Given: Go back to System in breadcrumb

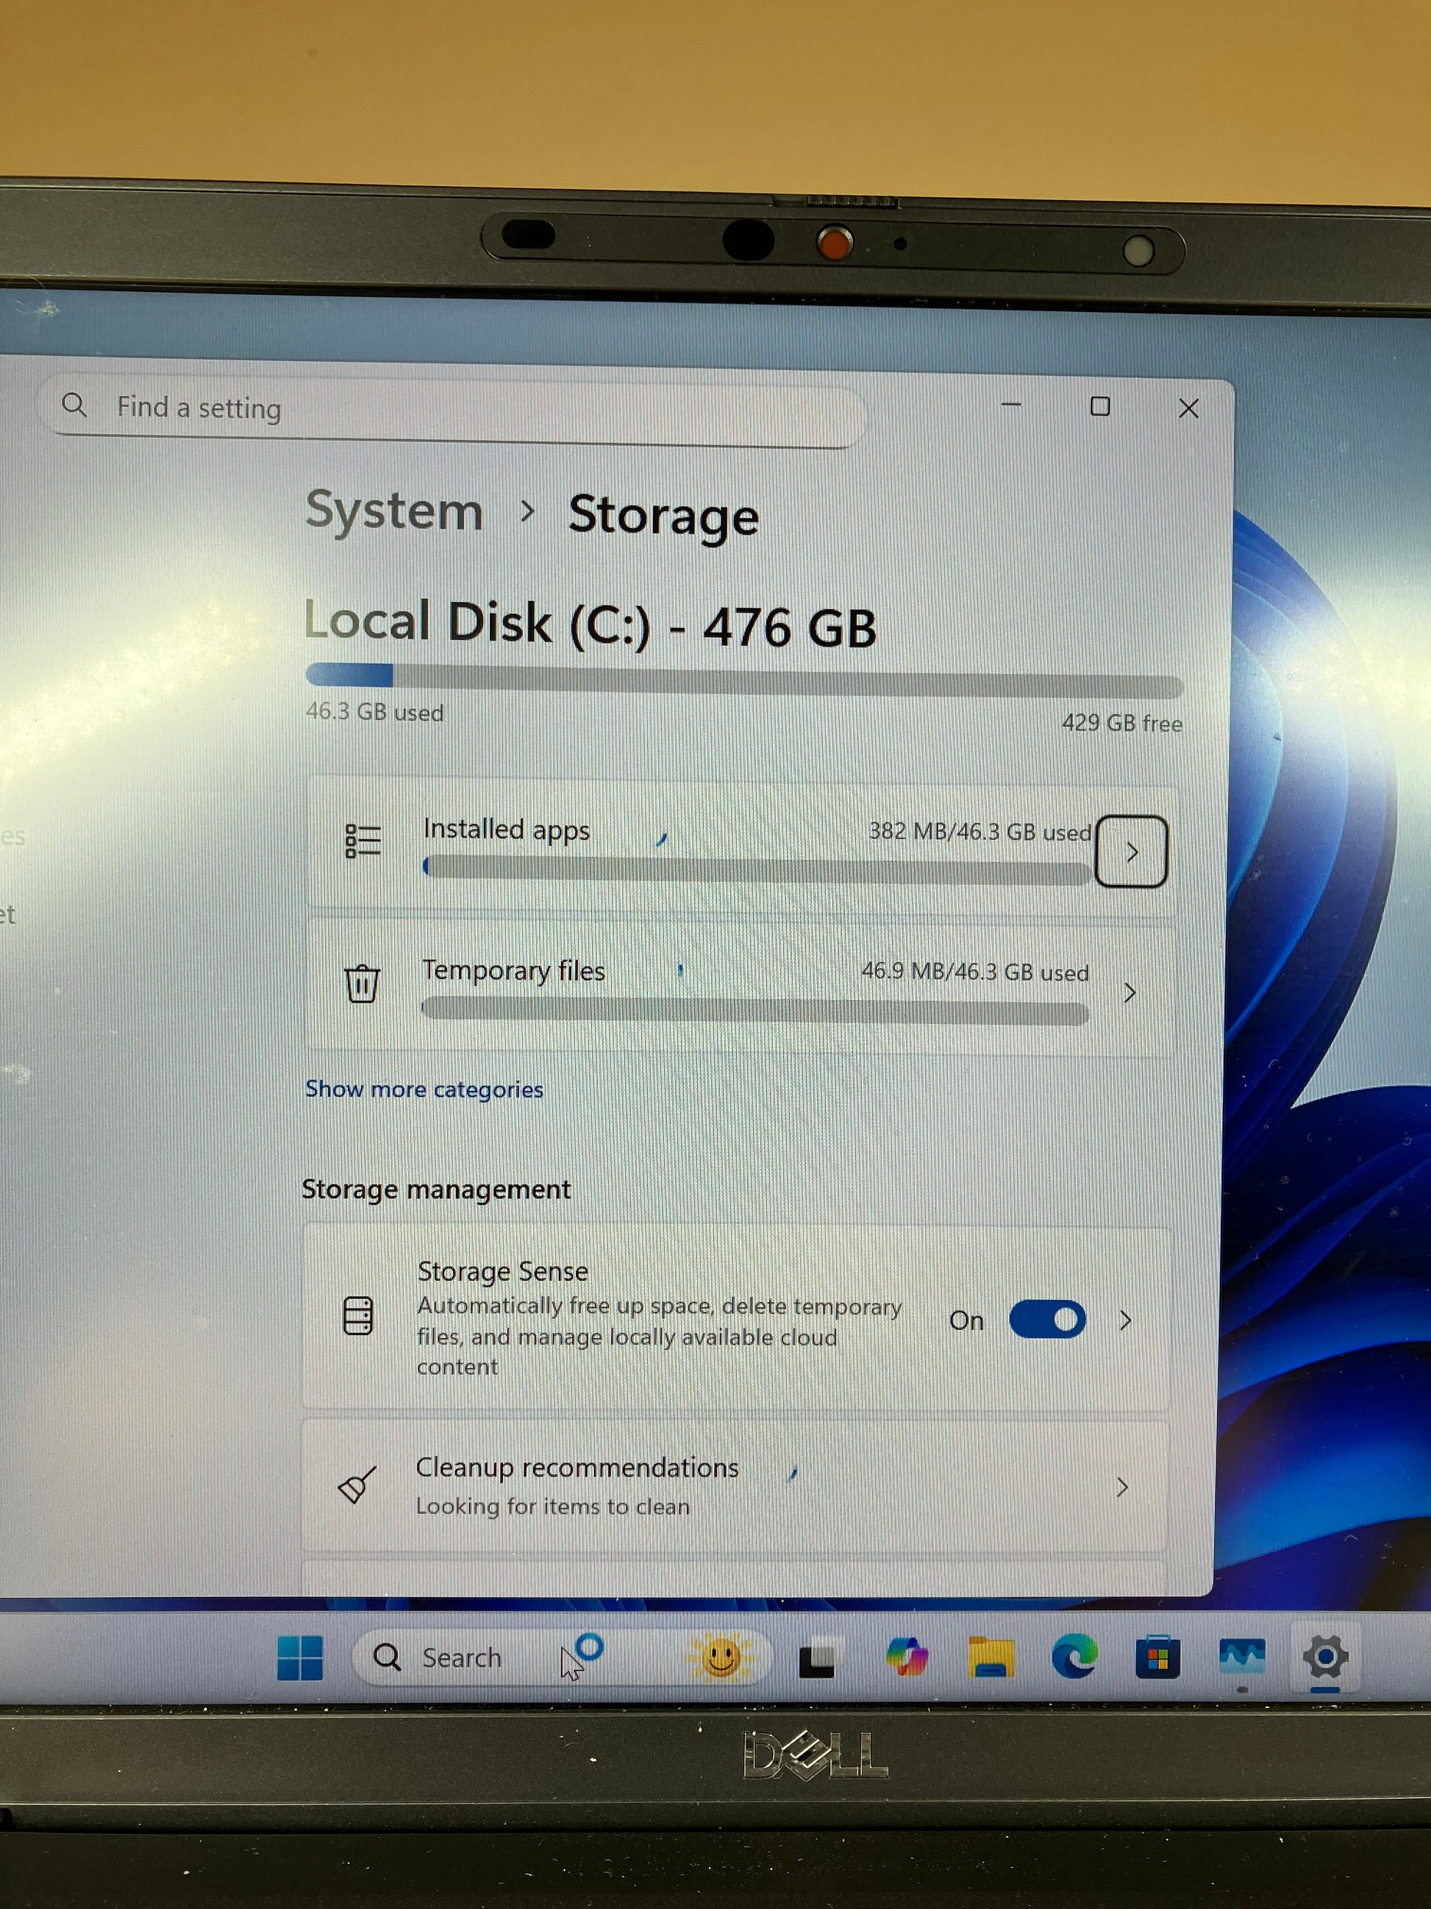Looking at the screenshot, I should click(x=394, y=511).
